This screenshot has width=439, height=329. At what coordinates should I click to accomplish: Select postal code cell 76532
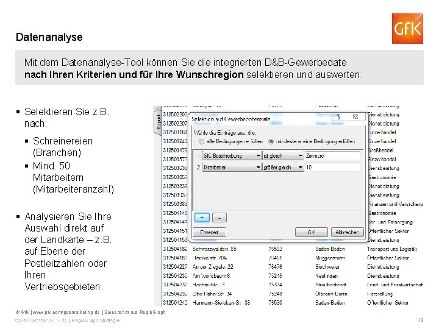click(x=275, y=249)
